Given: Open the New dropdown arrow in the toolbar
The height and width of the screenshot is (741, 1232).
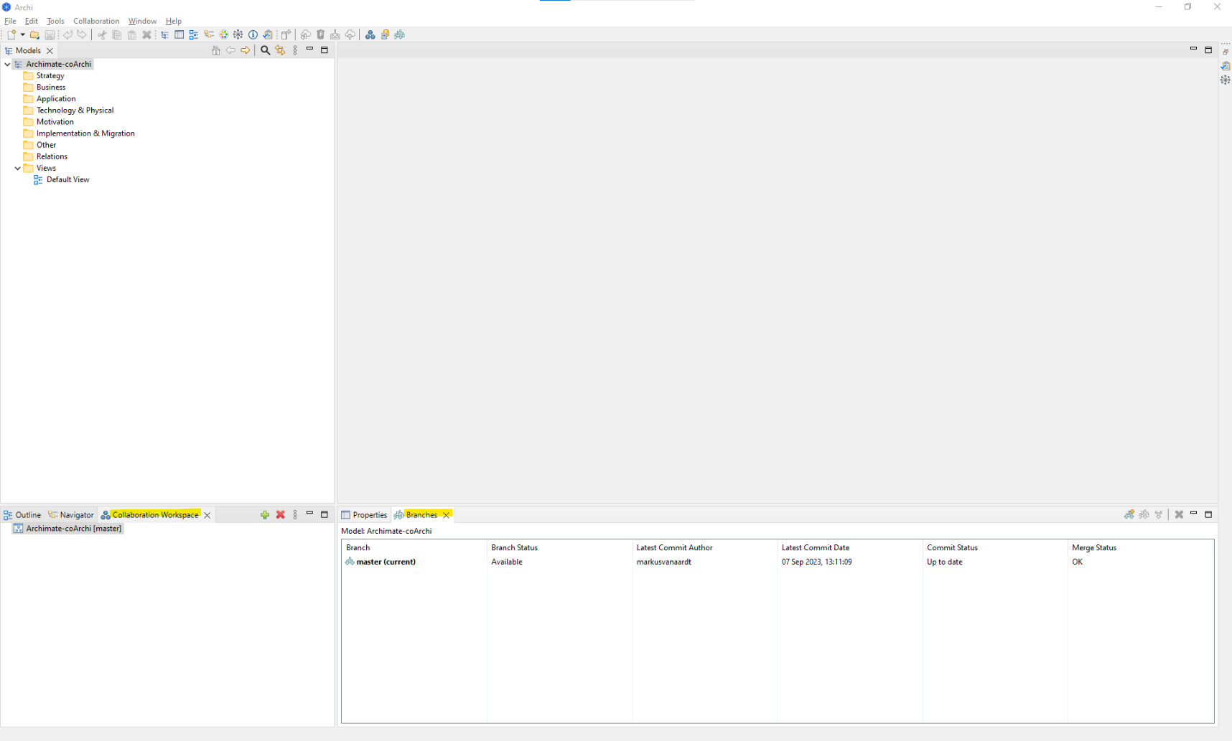Looking at the screenshot, I should (x=21, y=34).
